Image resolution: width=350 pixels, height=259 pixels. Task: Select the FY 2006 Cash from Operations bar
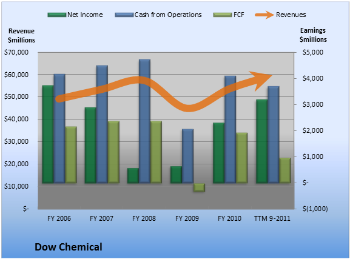coord(59,129)
